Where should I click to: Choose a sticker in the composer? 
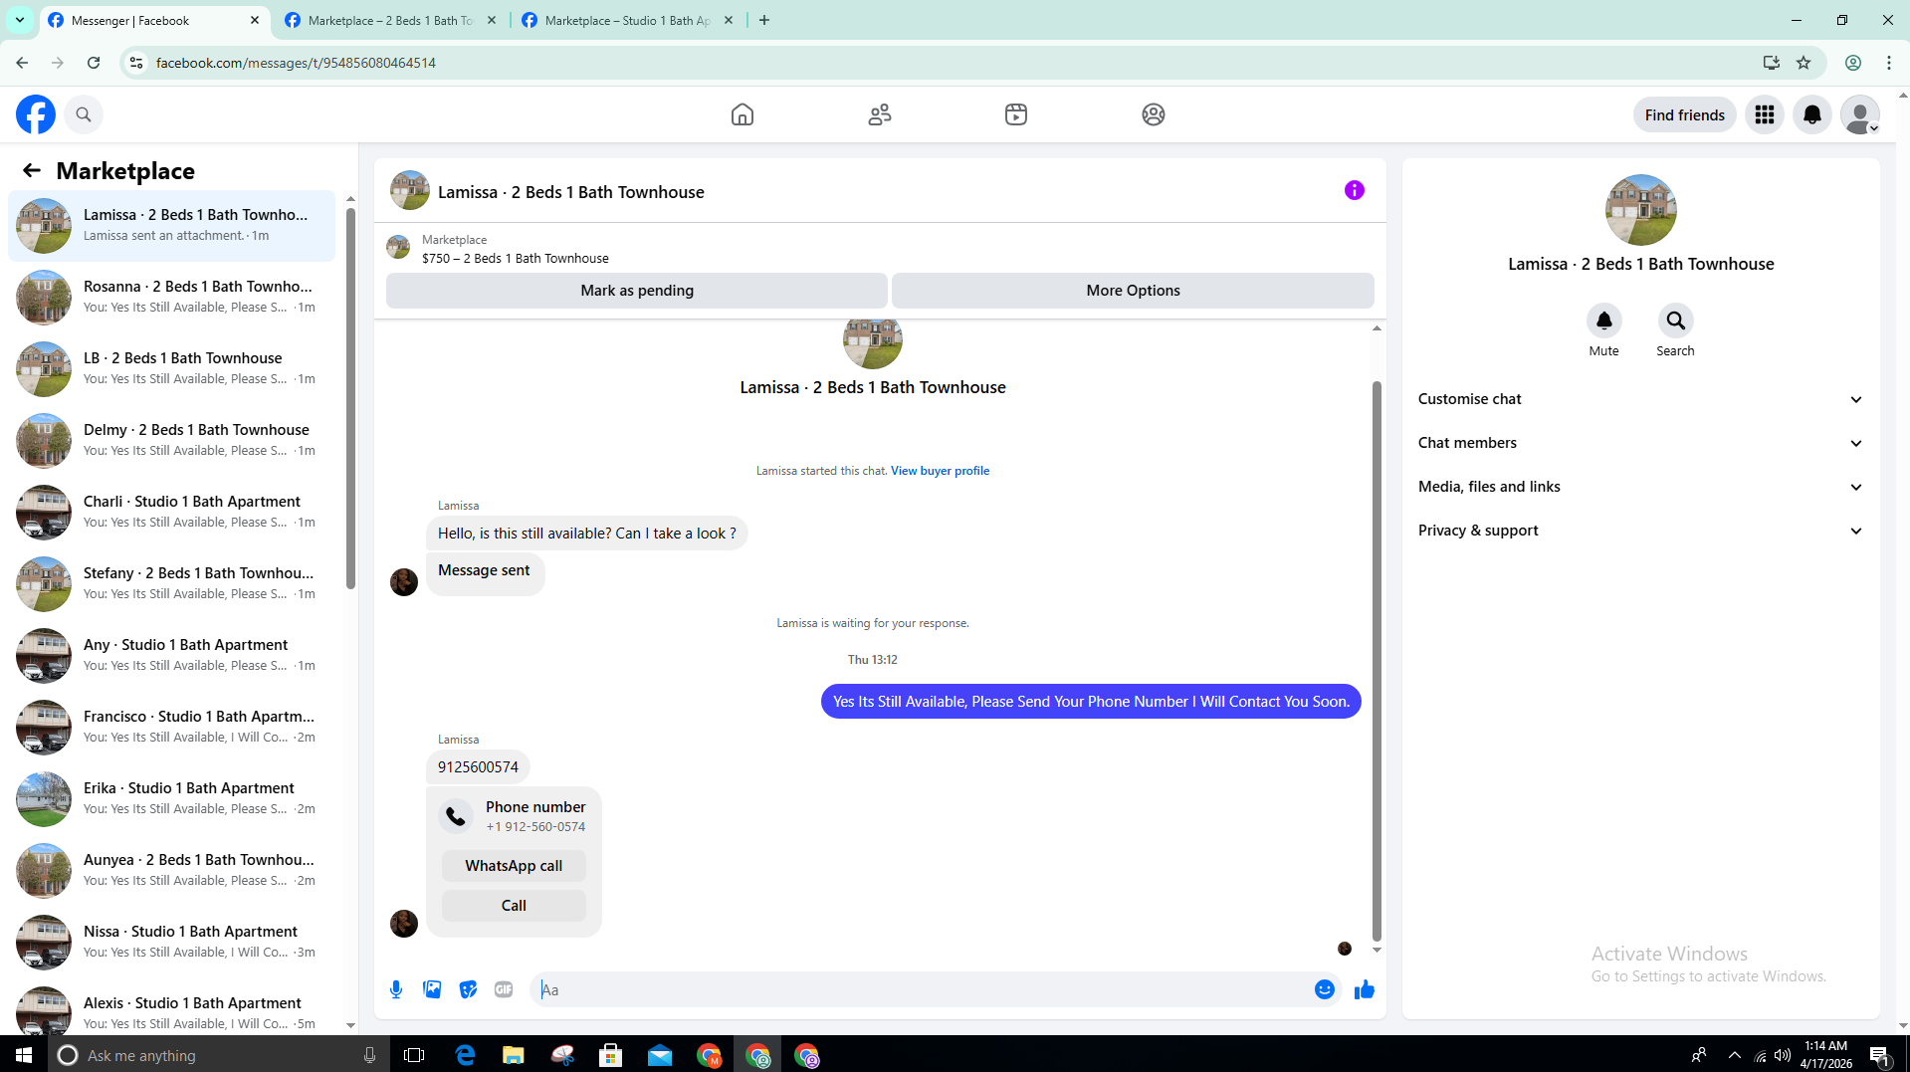click(x=468, y=989)
